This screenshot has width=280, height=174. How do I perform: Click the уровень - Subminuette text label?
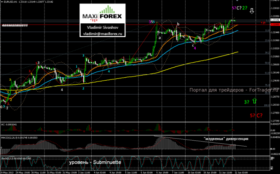point(95,163)
